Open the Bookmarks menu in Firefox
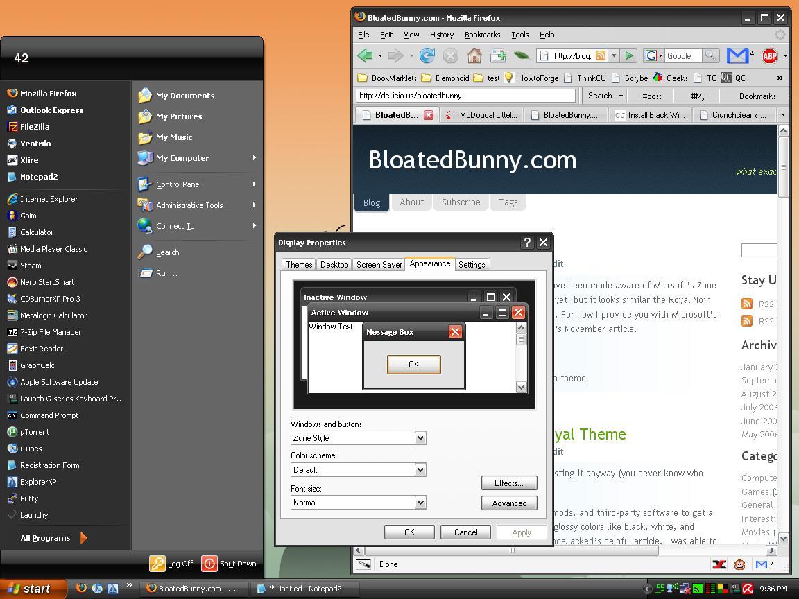Screen dimensions: 799x599 pos(483,35)
